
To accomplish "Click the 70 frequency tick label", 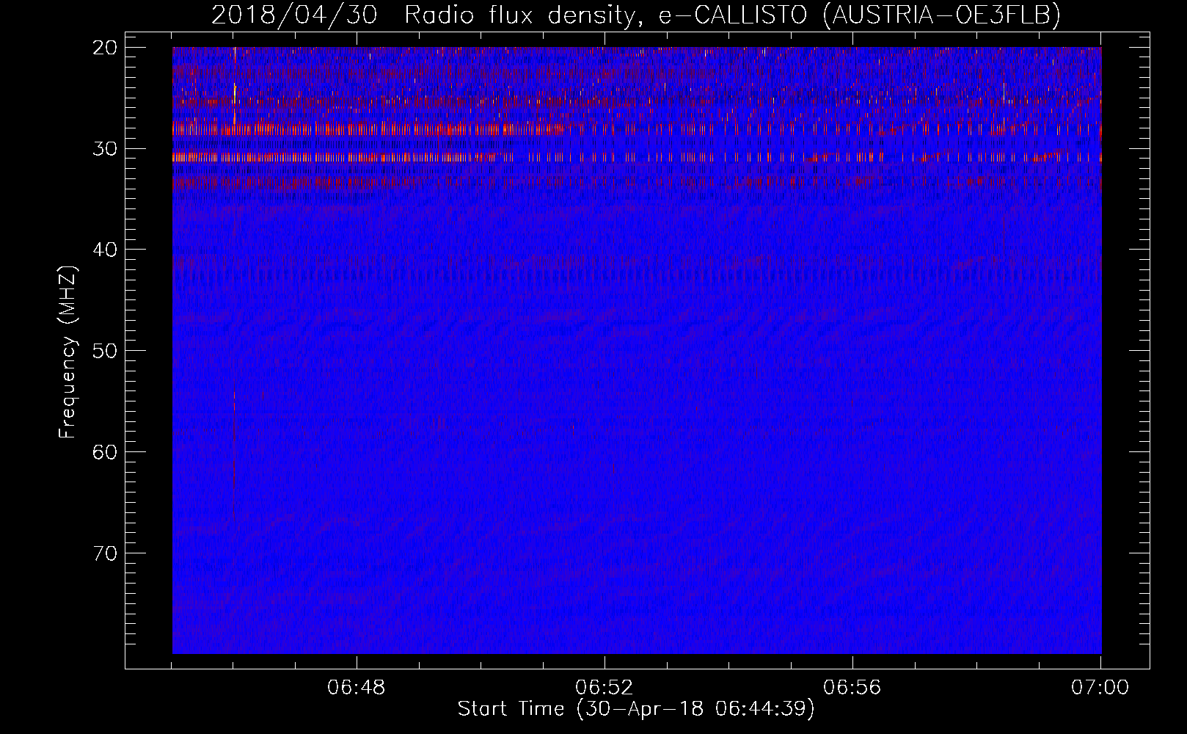I will coord(105,553).
